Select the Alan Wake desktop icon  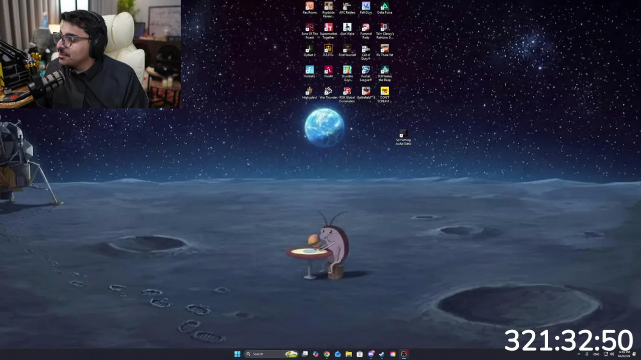[x=347, y=29]
